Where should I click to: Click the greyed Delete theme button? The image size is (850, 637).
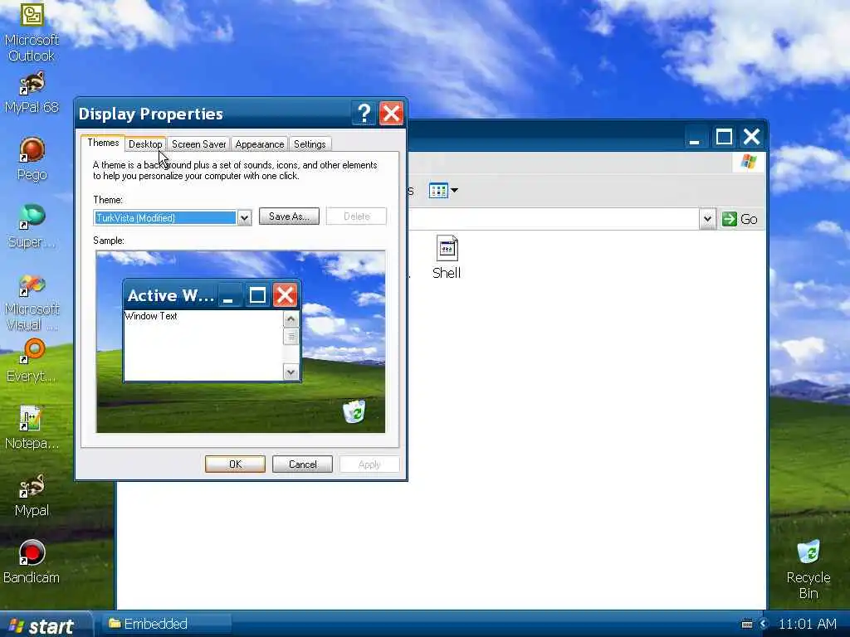coord(356,216)
